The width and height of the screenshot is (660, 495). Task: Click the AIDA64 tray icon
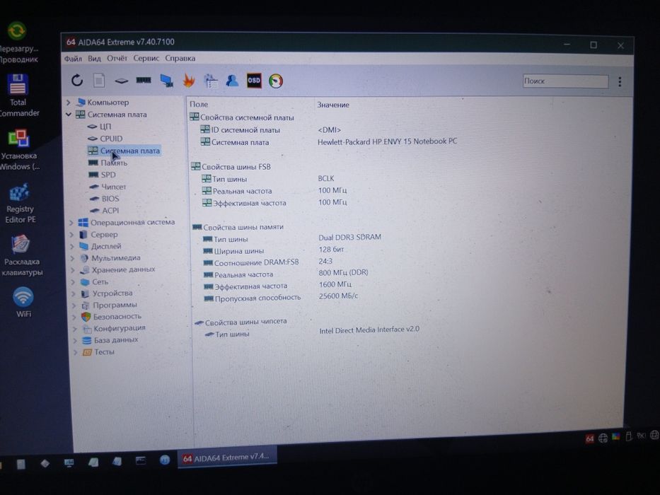589,438
